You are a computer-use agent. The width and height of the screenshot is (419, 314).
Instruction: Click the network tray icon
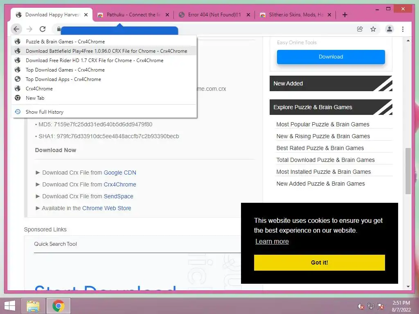pyautogui.click(x=370, y=306)
